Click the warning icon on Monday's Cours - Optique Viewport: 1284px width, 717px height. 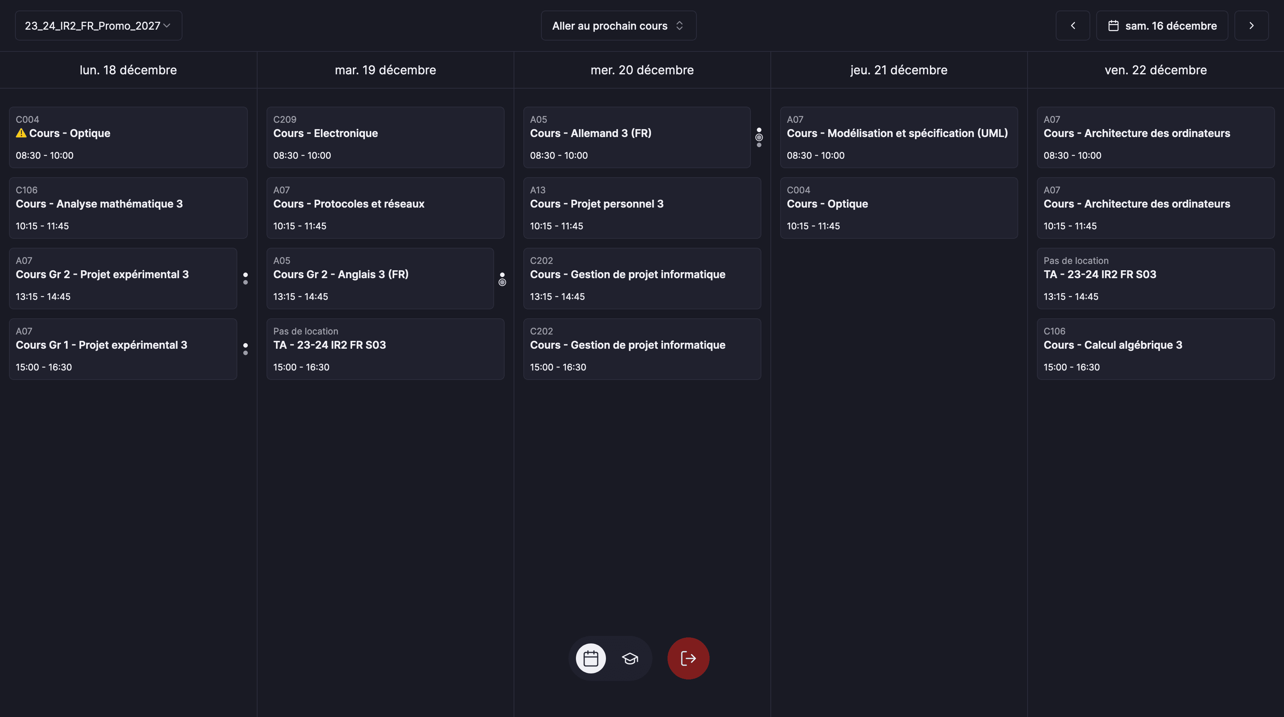[21, 133]
